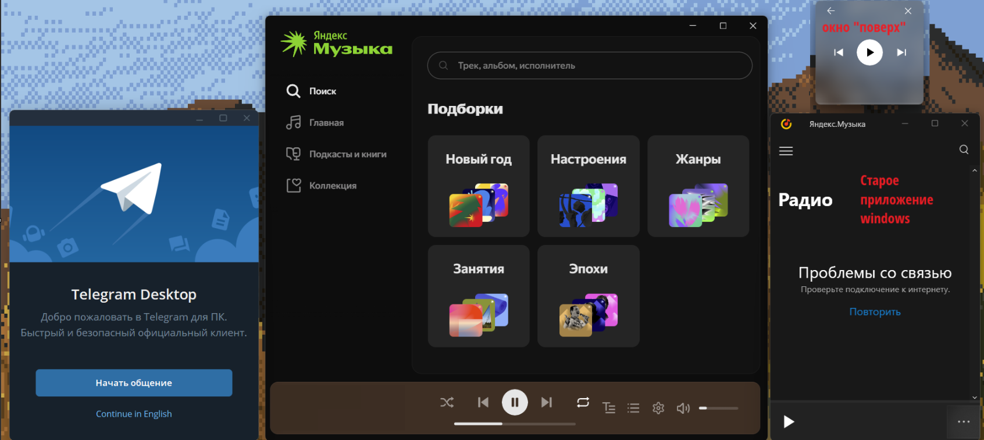984x440 pixels.
Task: Skip to previous track in main player bar
Action: 483,402
